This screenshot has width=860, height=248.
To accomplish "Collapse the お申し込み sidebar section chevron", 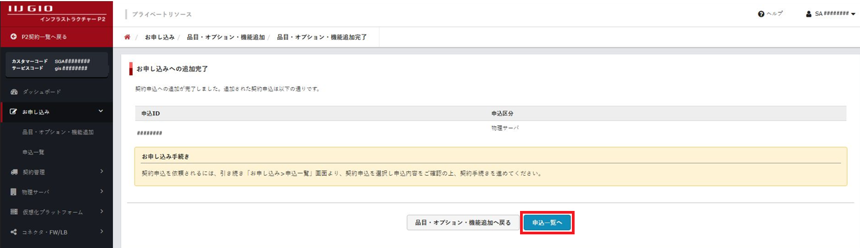I will tap(101, 111).
